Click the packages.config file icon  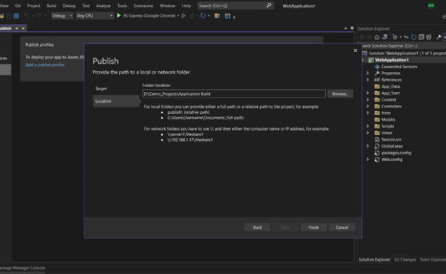pyautogui.click(x=377, y=153)
